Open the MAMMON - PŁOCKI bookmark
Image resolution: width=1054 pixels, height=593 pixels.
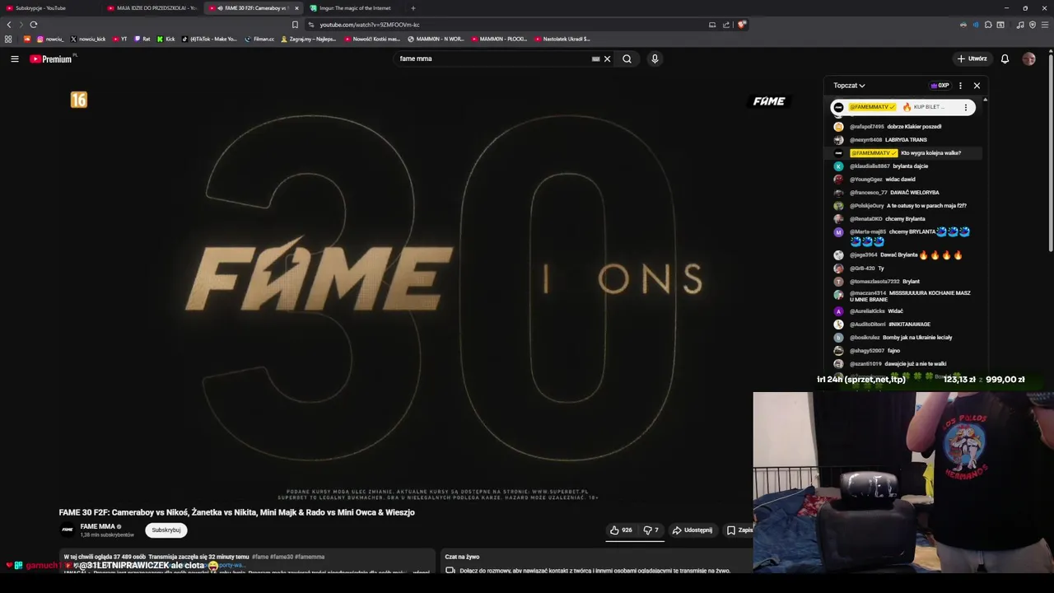pos(500,39)
